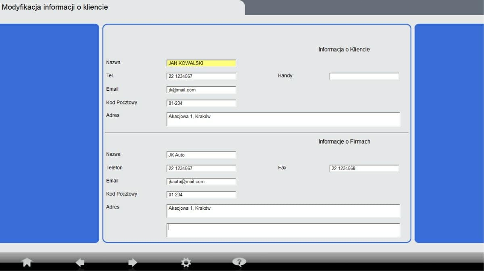Focus the company Kod Pocztowy field
Image resolution: width=484 pixels, height=271 pixels.
tap(201, 195)
